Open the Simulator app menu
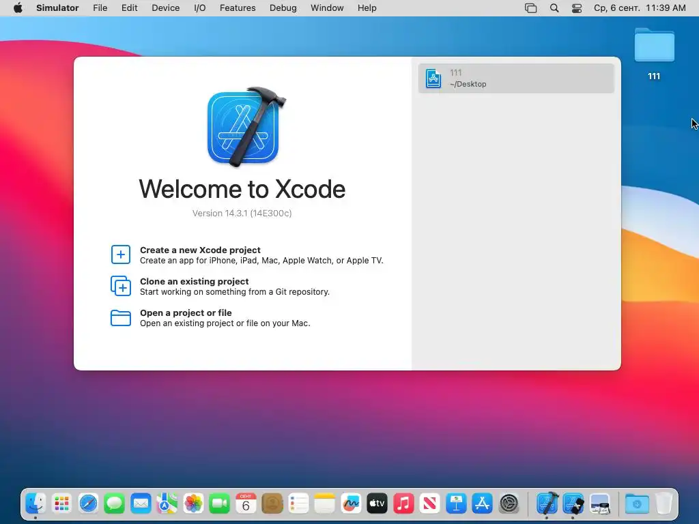The width and height of the screenshot is (699, 524). tap(57, 8)
